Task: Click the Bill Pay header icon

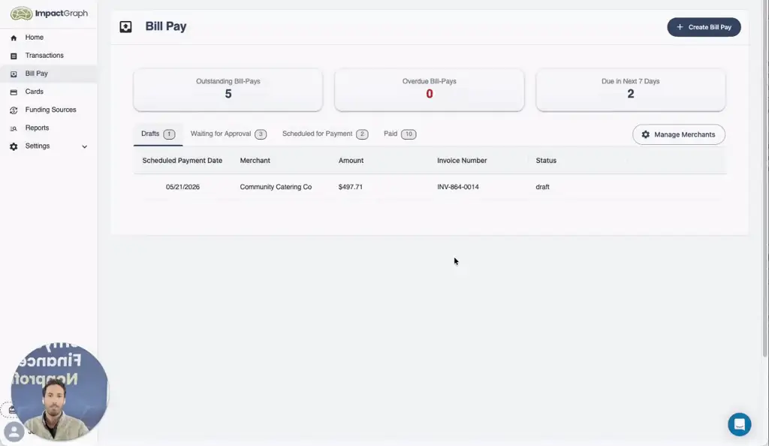Action: pyautogui.click(x=125, y=27)
